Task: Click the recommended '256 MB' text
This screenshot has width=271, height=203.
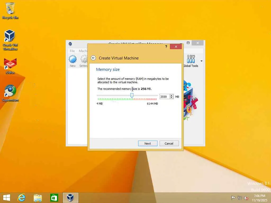Action: pyautogui.click(x=146, y=89)
